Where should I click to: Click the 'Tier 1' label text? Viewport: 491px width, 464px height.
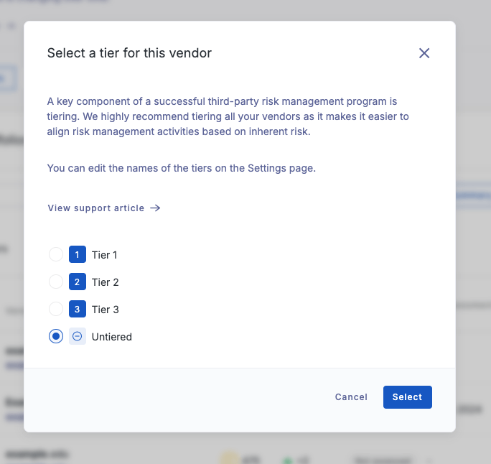coord(105,255)
